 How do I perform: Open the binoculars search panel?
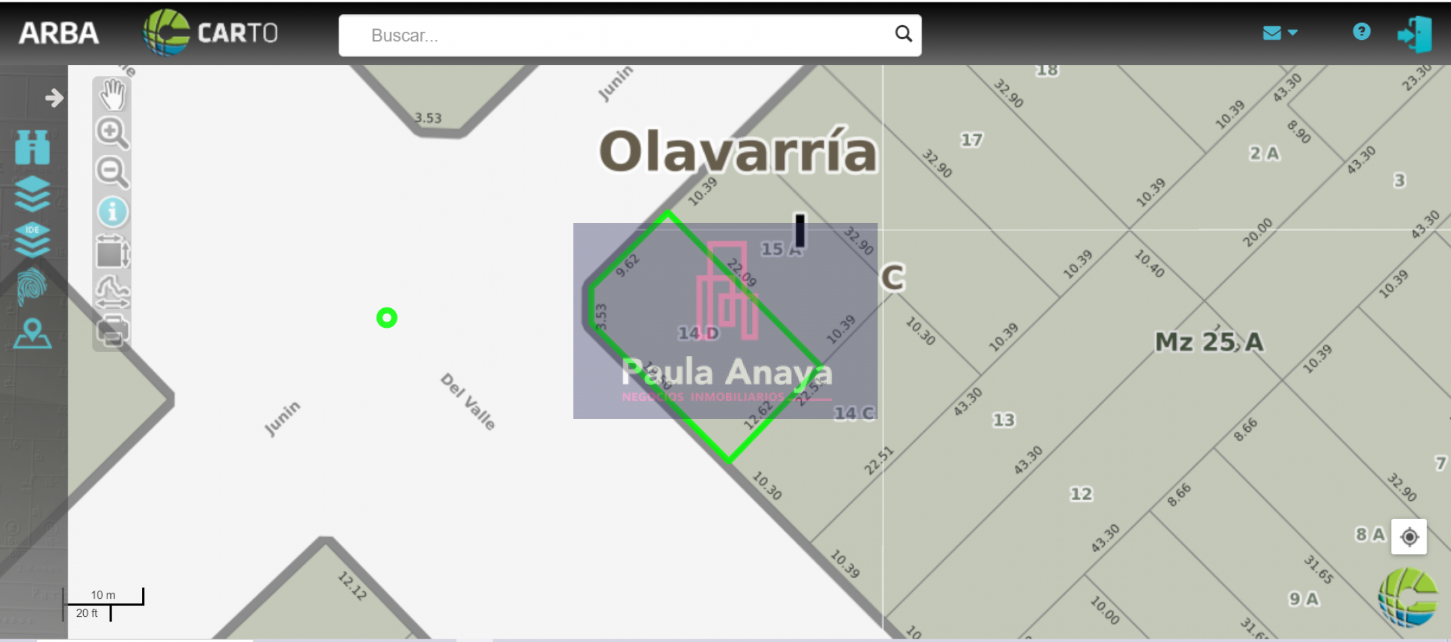[32, 147]
